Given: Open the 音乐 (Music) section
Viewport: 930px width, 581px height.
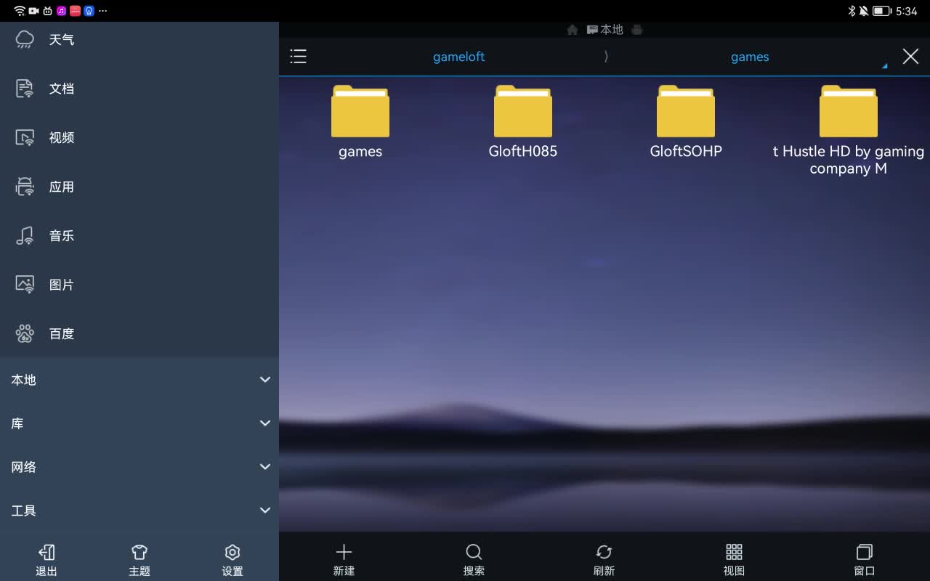Looking at the screenshot, I should [61, 235].
